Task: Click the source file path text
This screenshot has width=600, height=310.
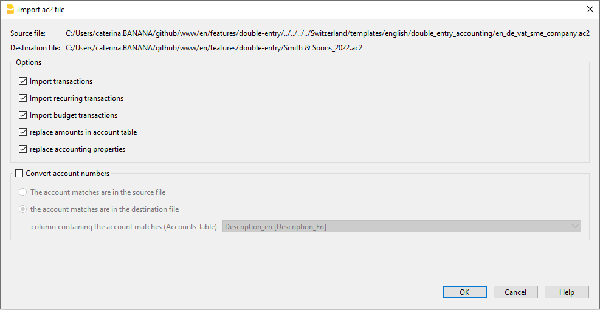Action: (x=327, y=33)
